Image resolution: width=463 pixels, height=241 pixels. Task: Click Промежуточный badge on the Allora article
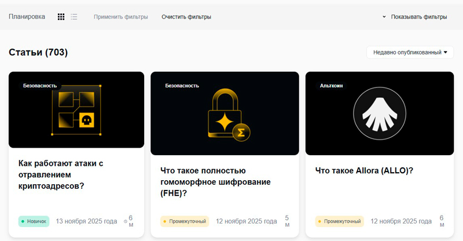339,221
